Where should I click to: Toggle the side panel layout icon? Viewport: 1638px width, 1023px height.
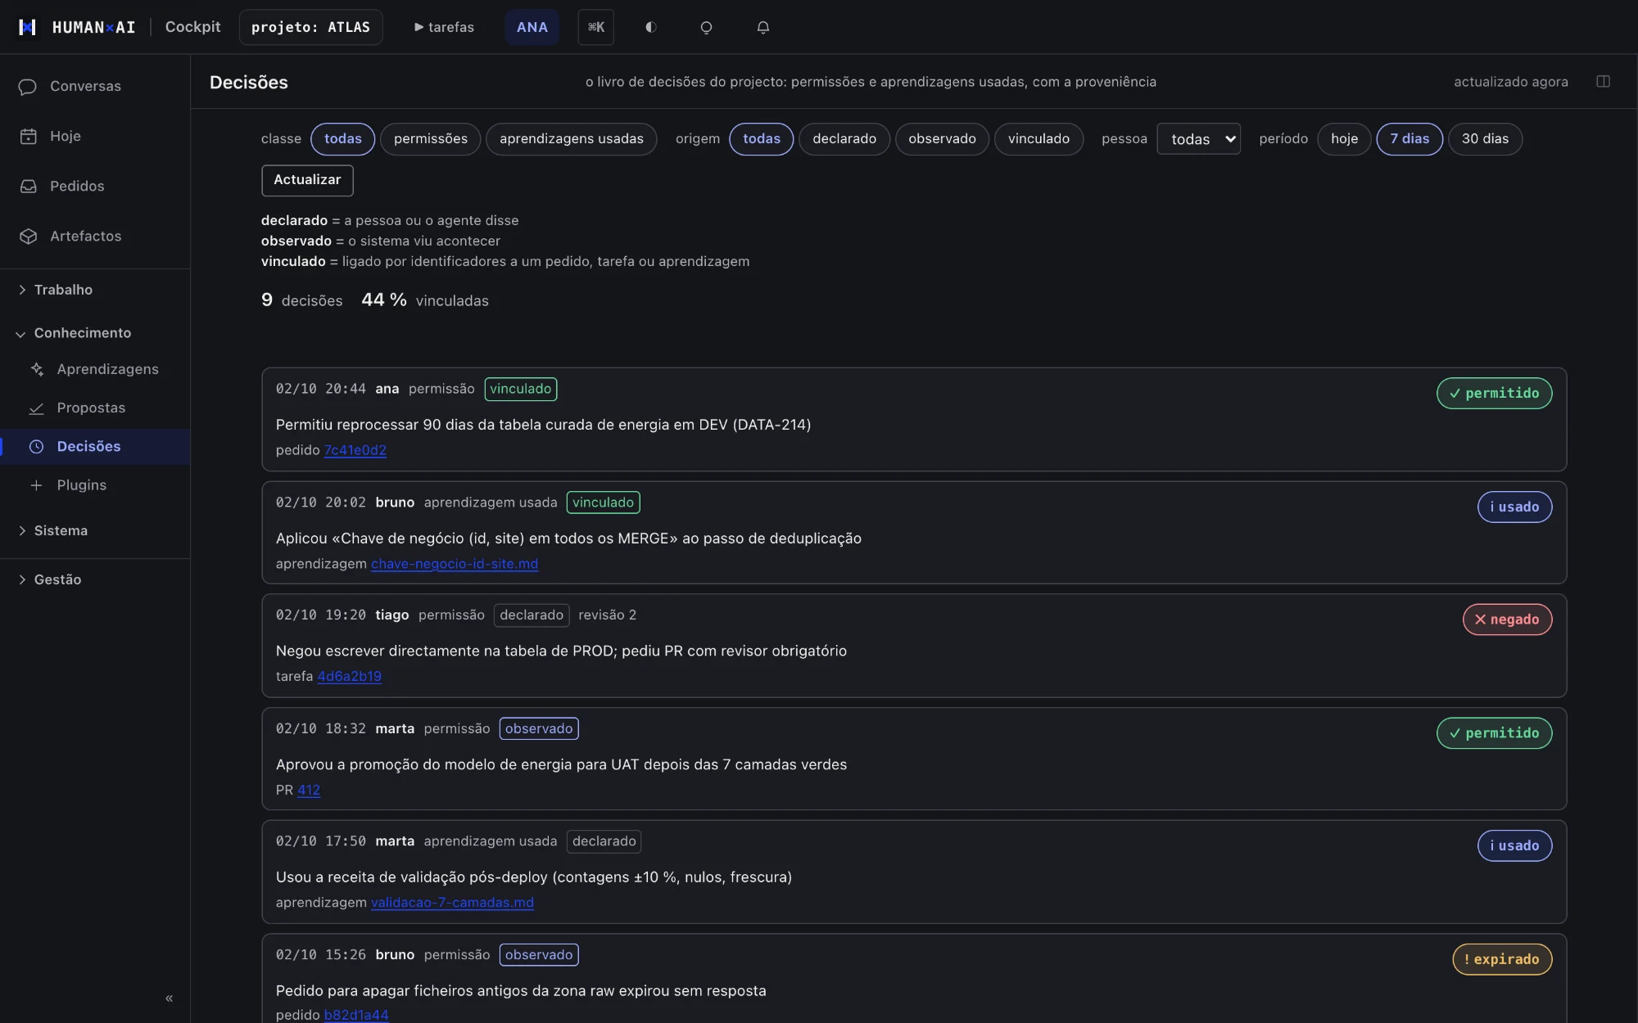[x=1603, y=81]
